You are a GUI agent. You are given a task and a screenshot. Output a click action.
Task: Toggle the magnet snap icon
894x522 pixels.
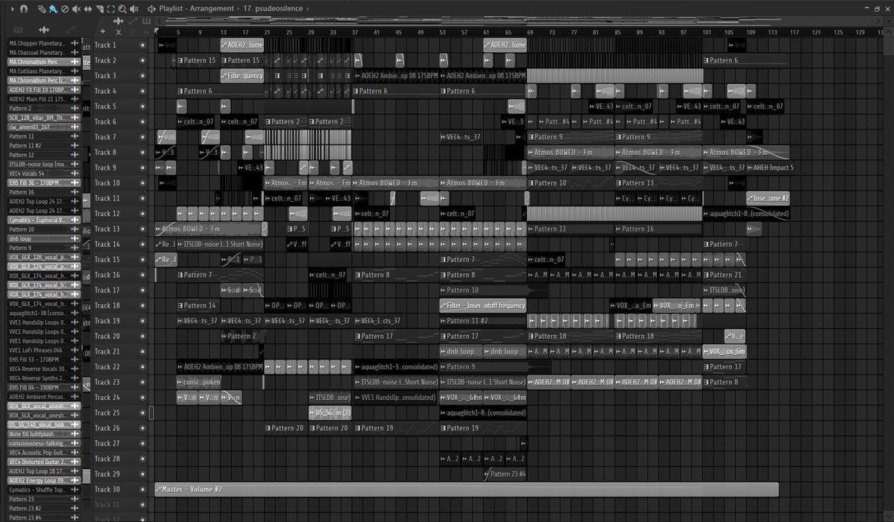[x=23, y=8]
